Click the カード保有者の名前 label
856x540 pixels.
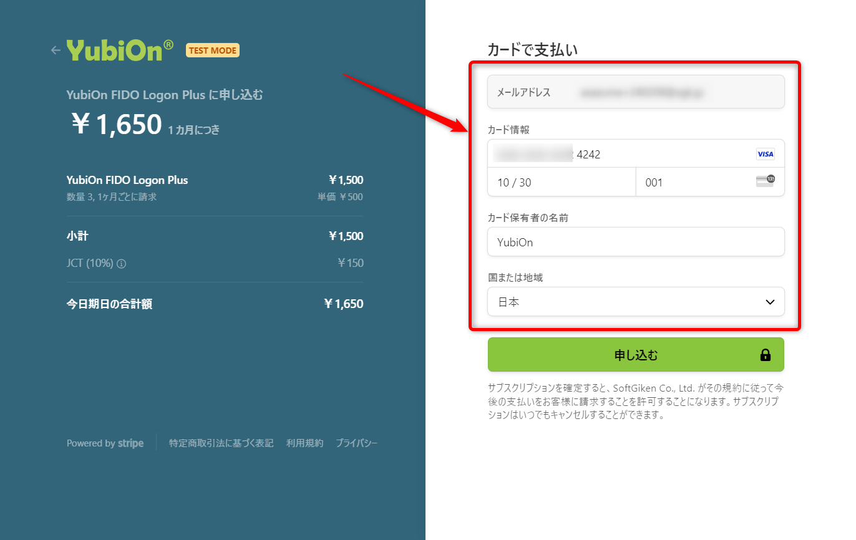tap(528, 218)
